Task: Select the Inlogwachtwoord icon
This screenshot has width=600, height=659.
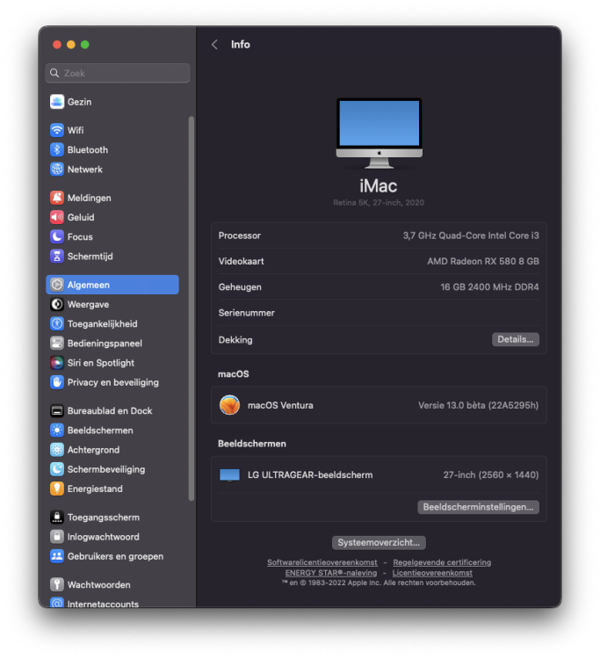Action: point(57,537)
